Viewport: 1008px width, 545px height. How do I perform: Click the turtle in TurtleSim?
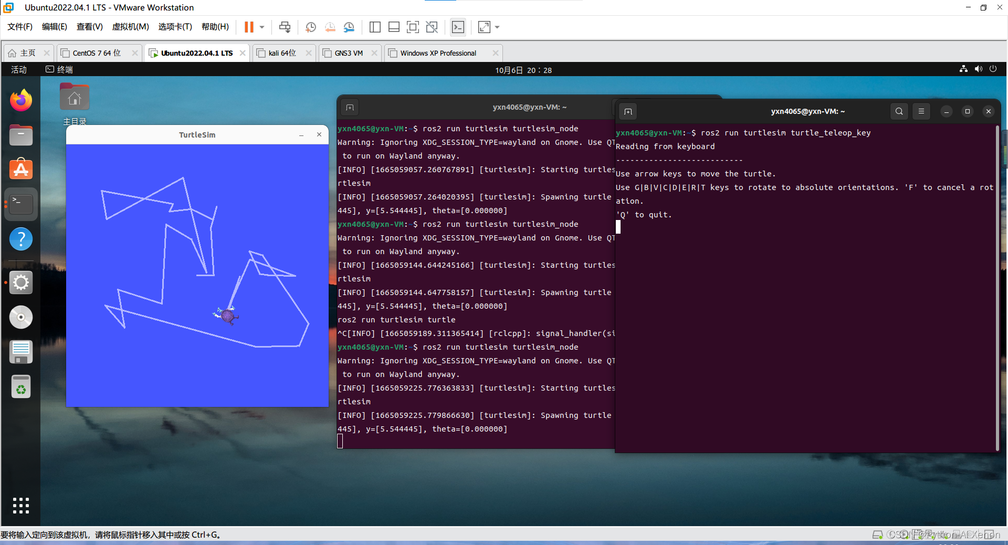[226, 315]
